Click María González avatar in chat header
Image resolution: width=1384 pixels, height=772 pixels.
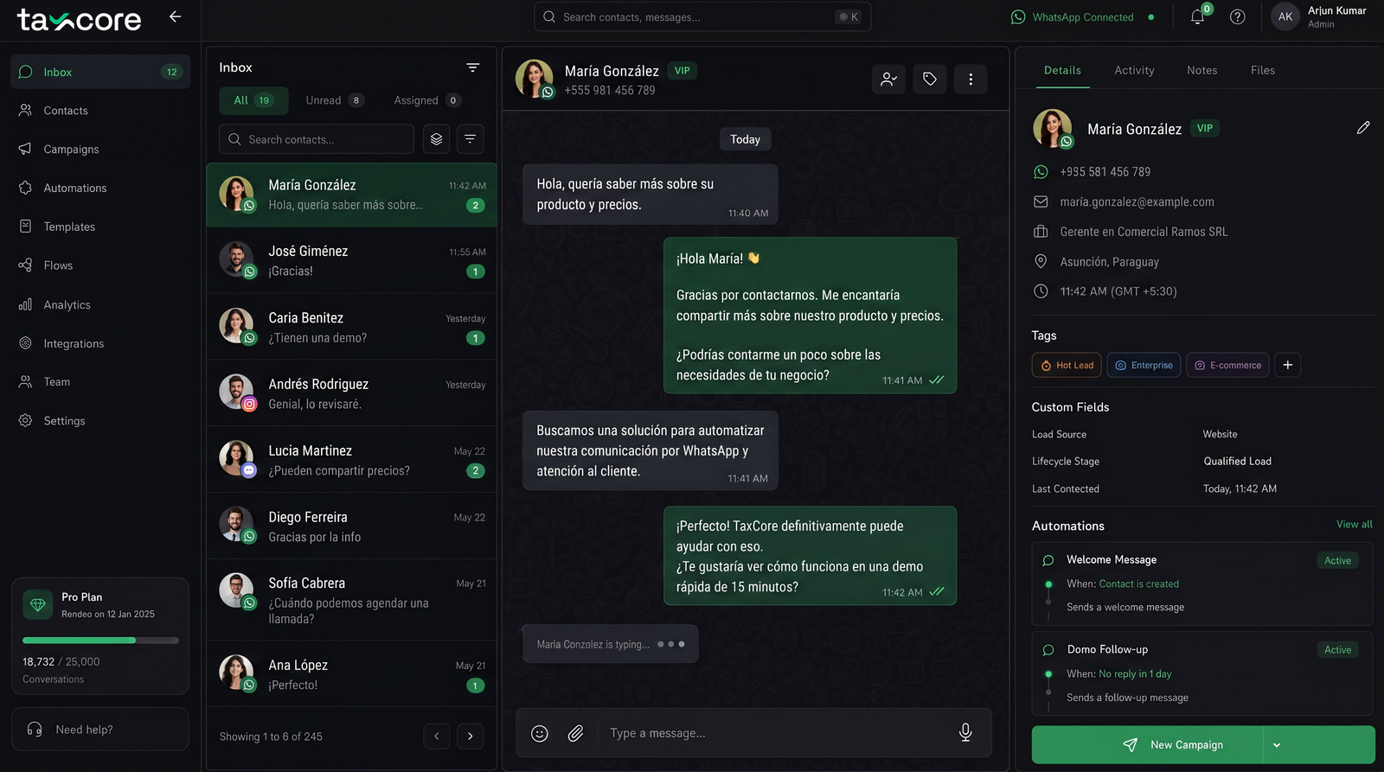pos(535,79)
